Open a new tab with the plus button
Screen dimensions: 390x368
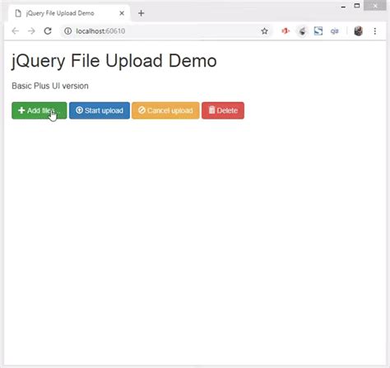141,13
